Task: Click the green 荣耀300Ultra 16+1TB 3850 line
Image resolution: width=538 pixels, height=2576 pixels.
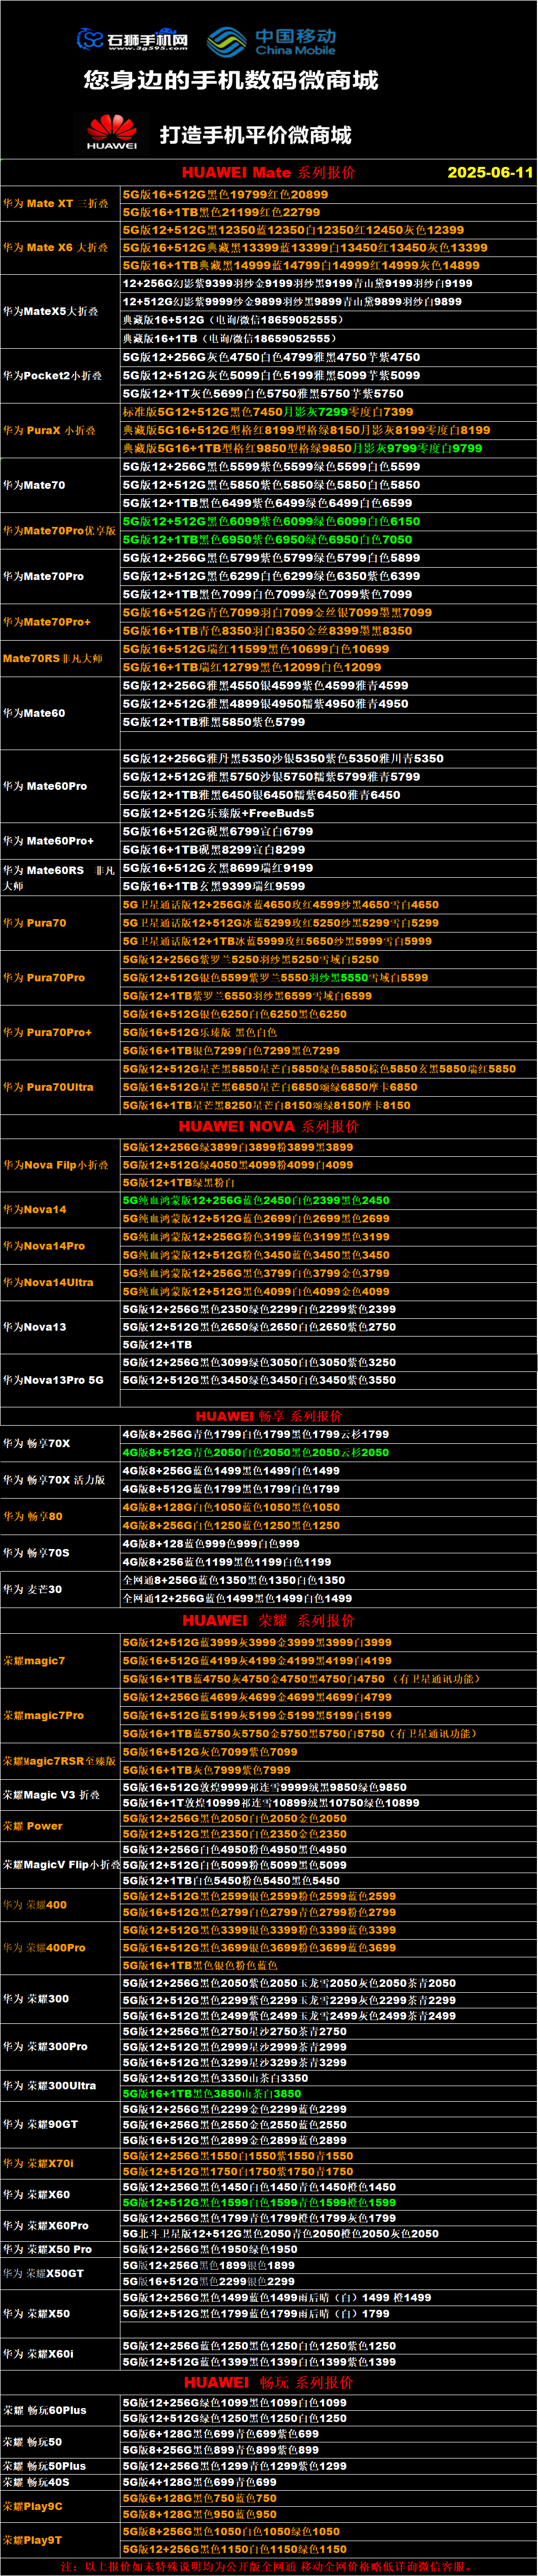Action: [213, 2093]
